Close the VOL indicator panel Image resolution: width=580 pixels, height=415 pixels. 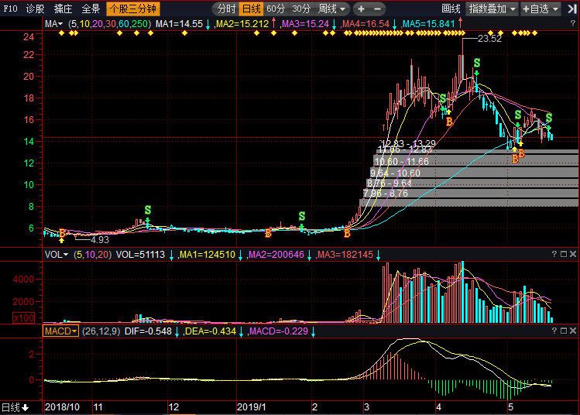point(573,254)
